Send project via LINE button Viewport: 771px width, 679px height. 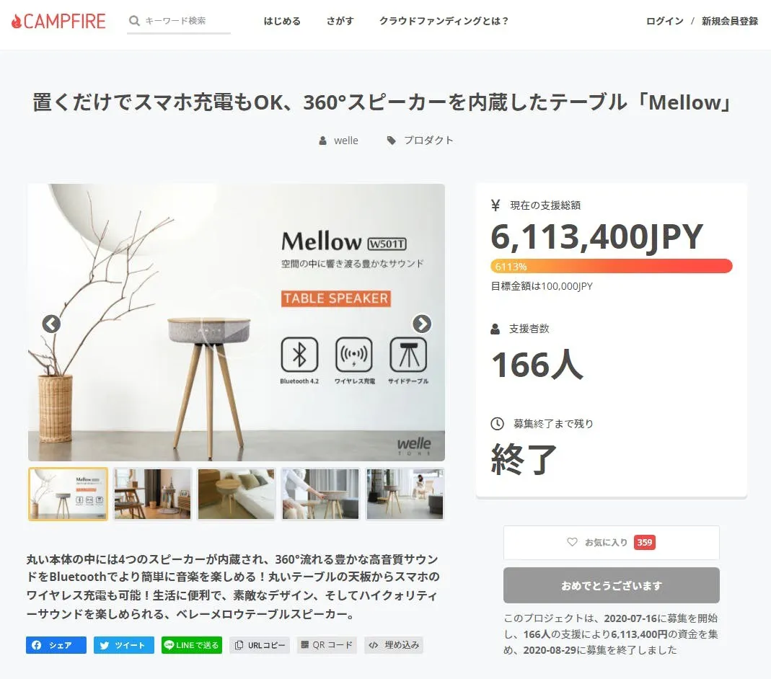[192, 645]
